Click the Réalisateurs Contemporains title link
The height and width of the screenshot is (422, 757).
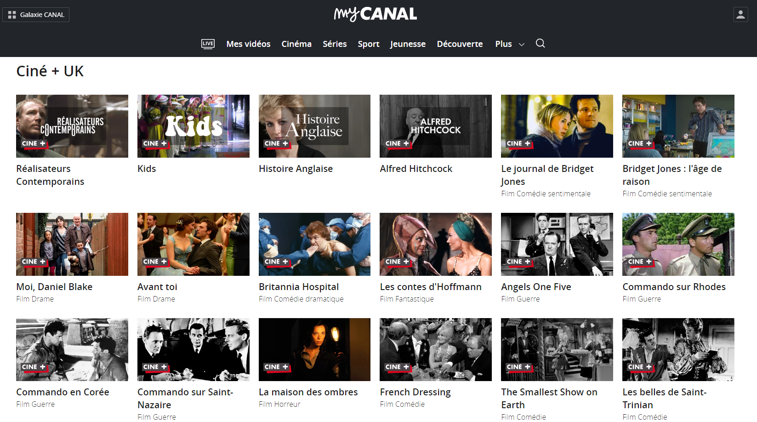(x=50, y=175)
